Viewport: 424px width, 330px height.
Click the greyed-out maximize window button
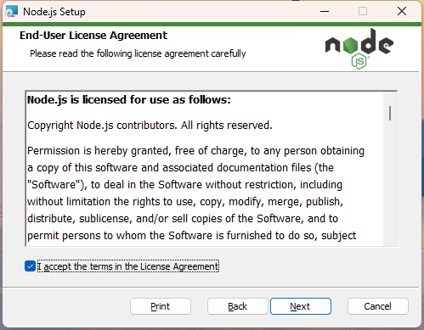coord(363,12)
